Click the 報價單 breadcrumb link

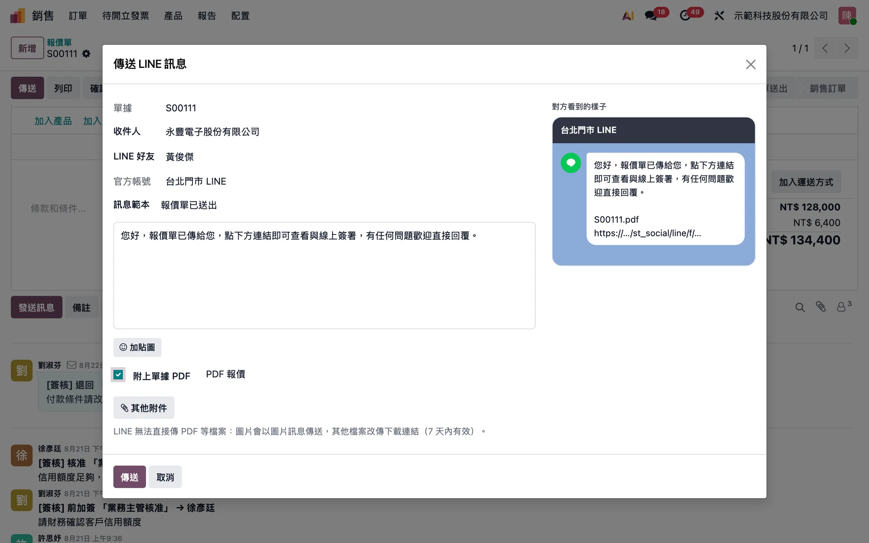point(59,42)
